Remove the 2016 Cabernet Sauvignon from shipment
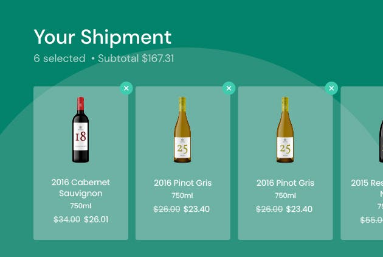The width and height of the screenshot is (383, 257). 126,88
